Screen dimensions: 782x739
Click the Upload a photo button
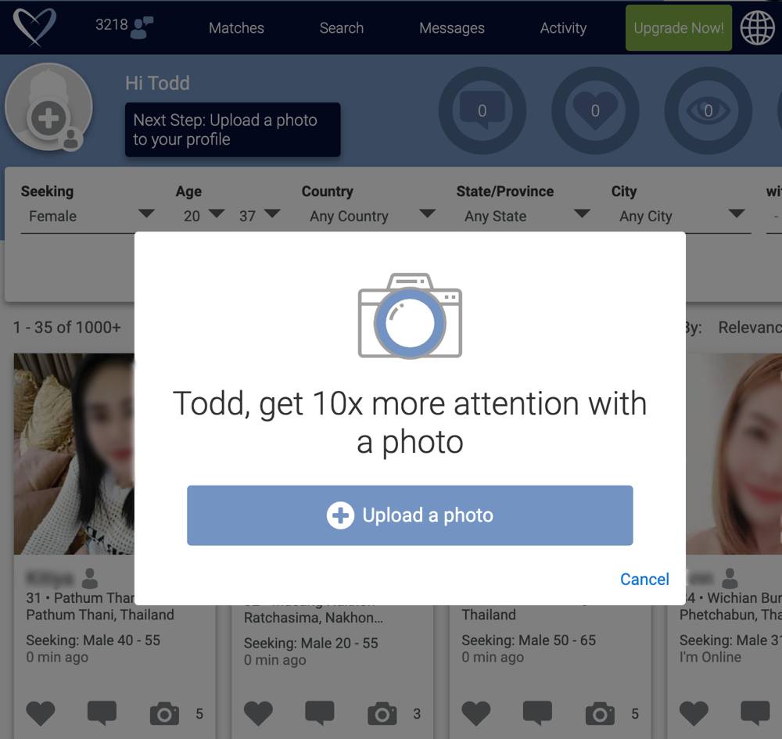410,515
